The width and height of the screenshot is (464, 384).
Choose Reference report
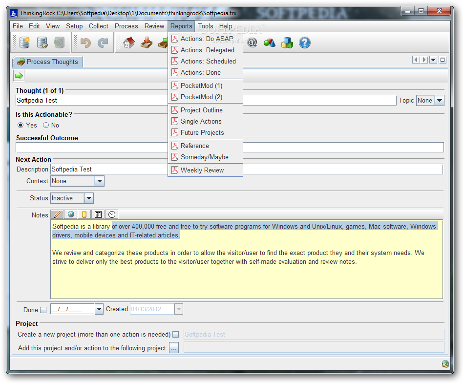[x=205, y=146]
